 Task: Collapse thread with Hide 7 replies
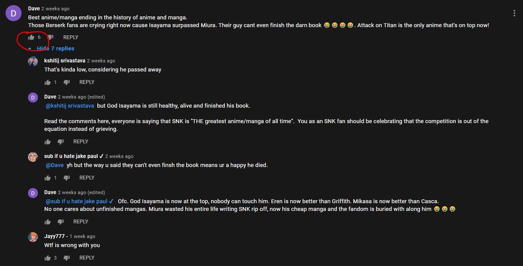tap(55, 49)
